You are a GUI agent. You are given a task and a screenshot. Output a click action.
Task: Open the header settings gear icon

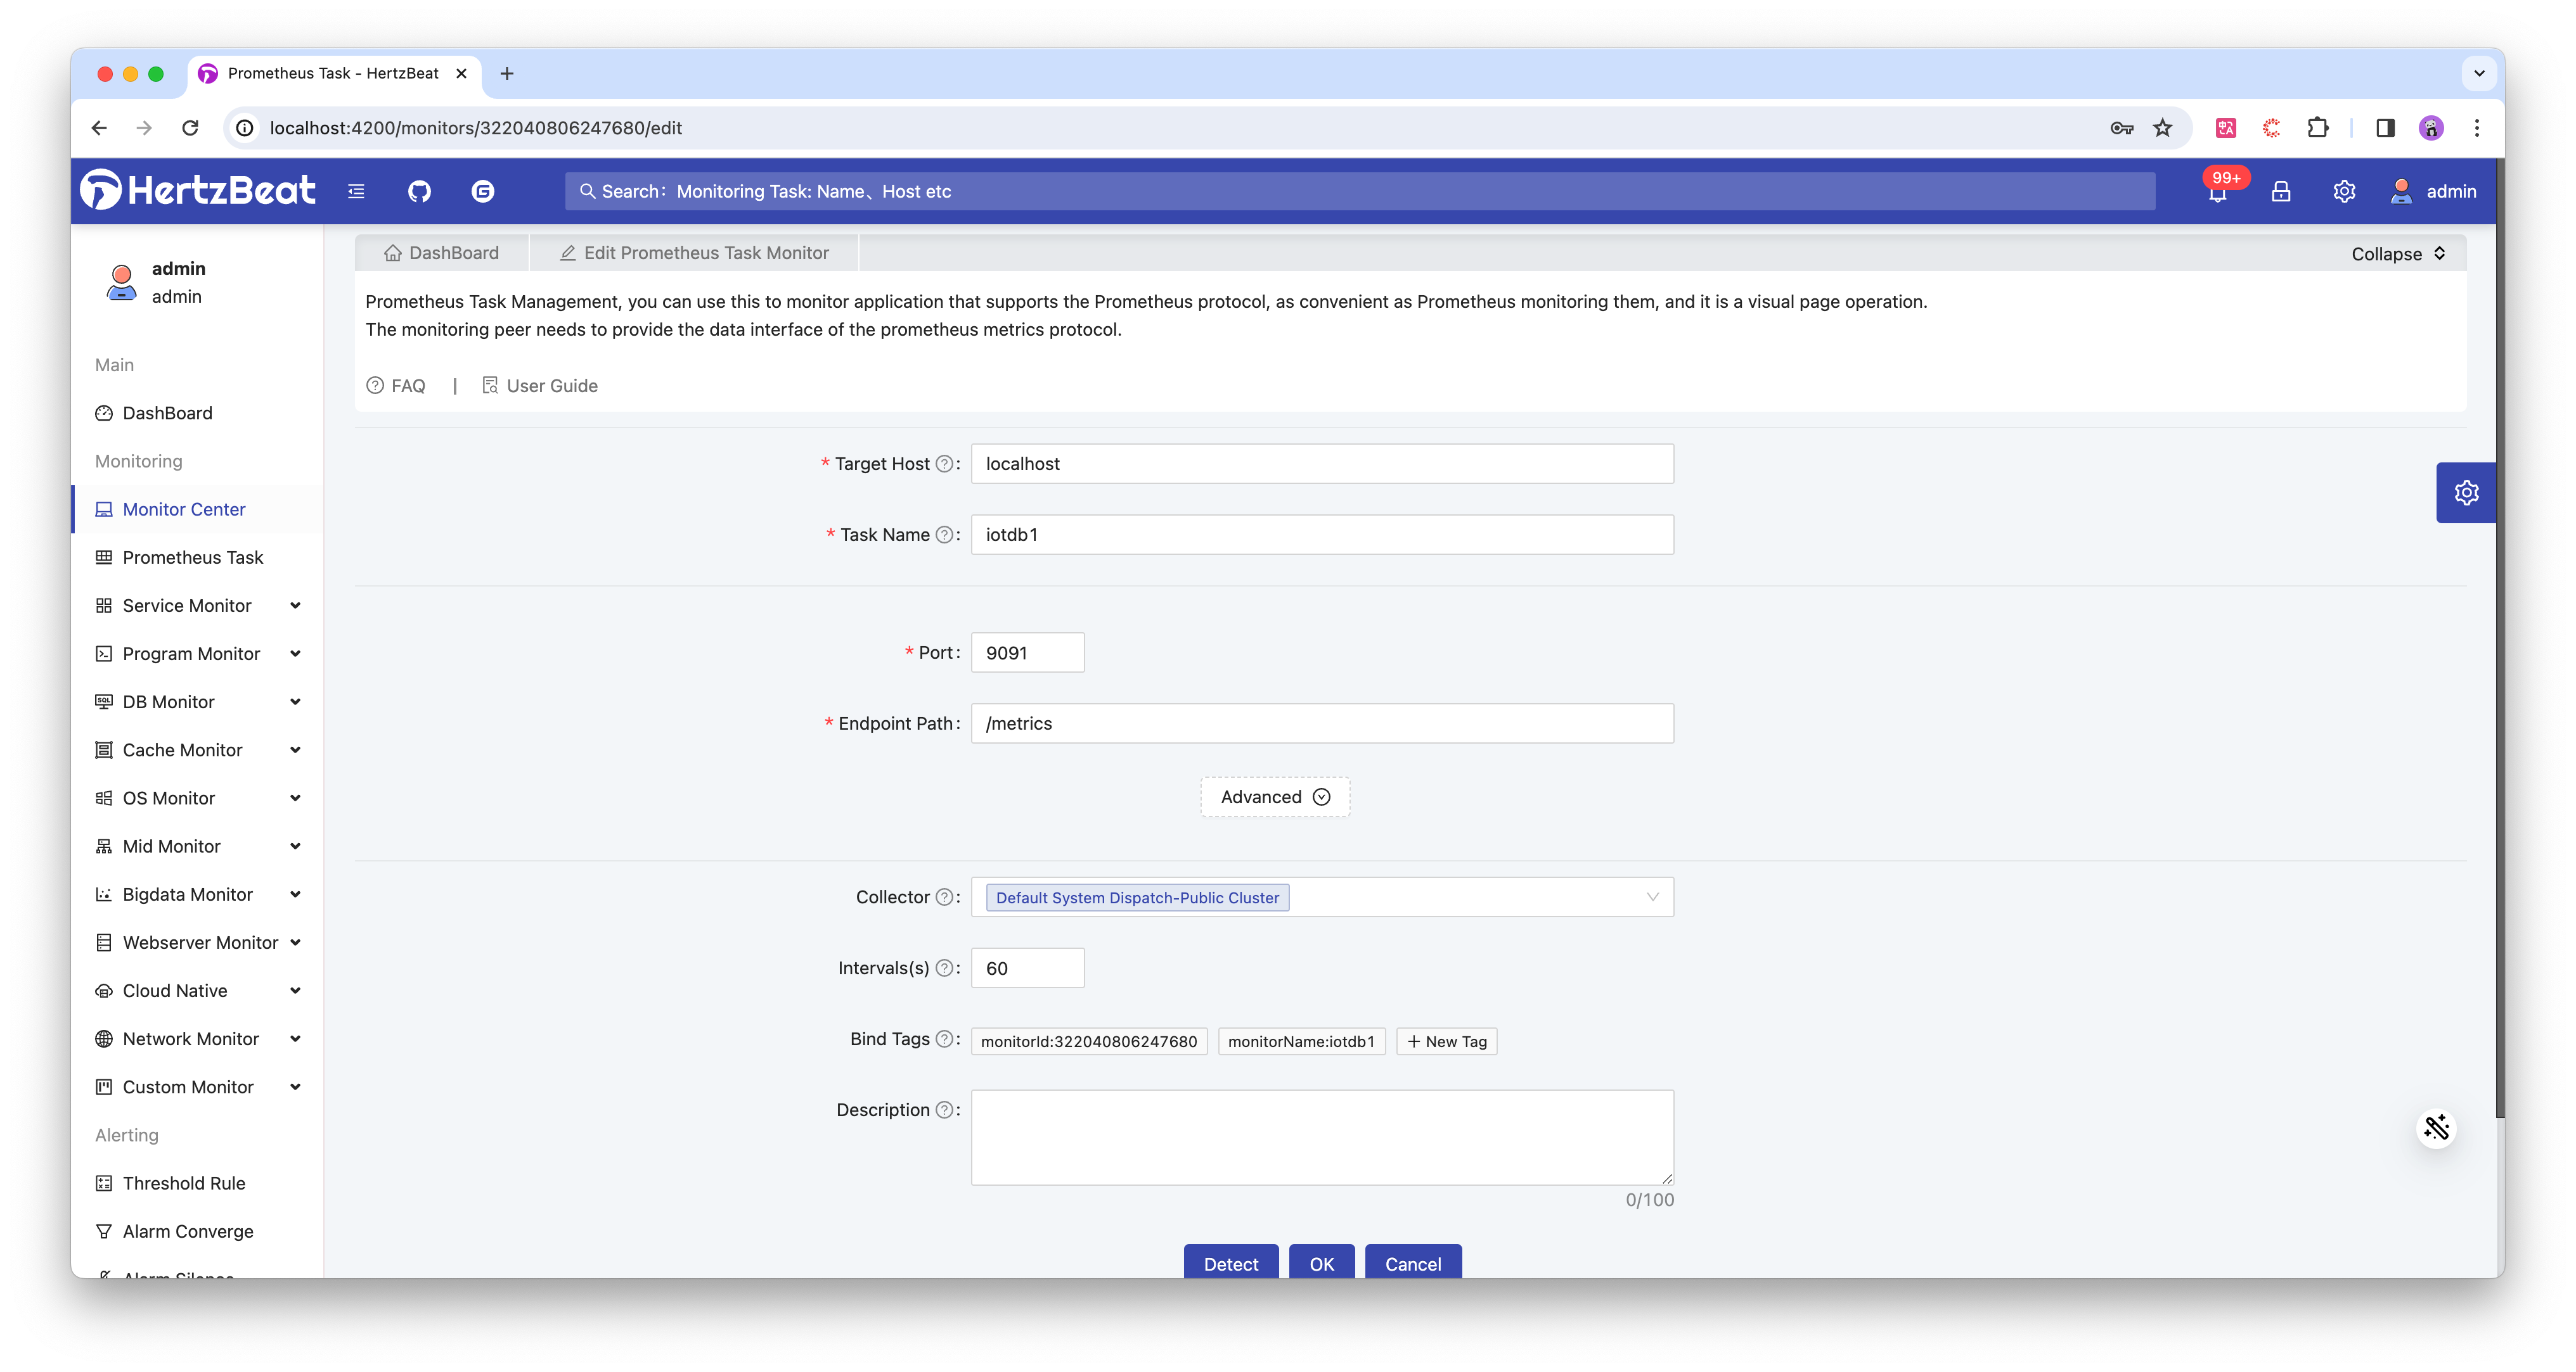click(2344, 191)
